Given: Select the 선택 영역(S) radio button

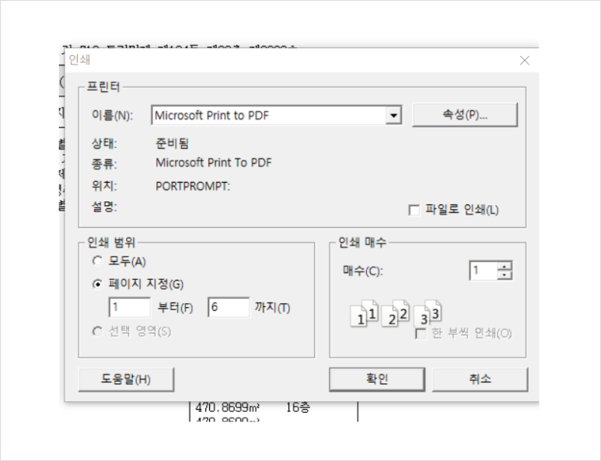Looking at the screenshot, I should click(97, 331).
